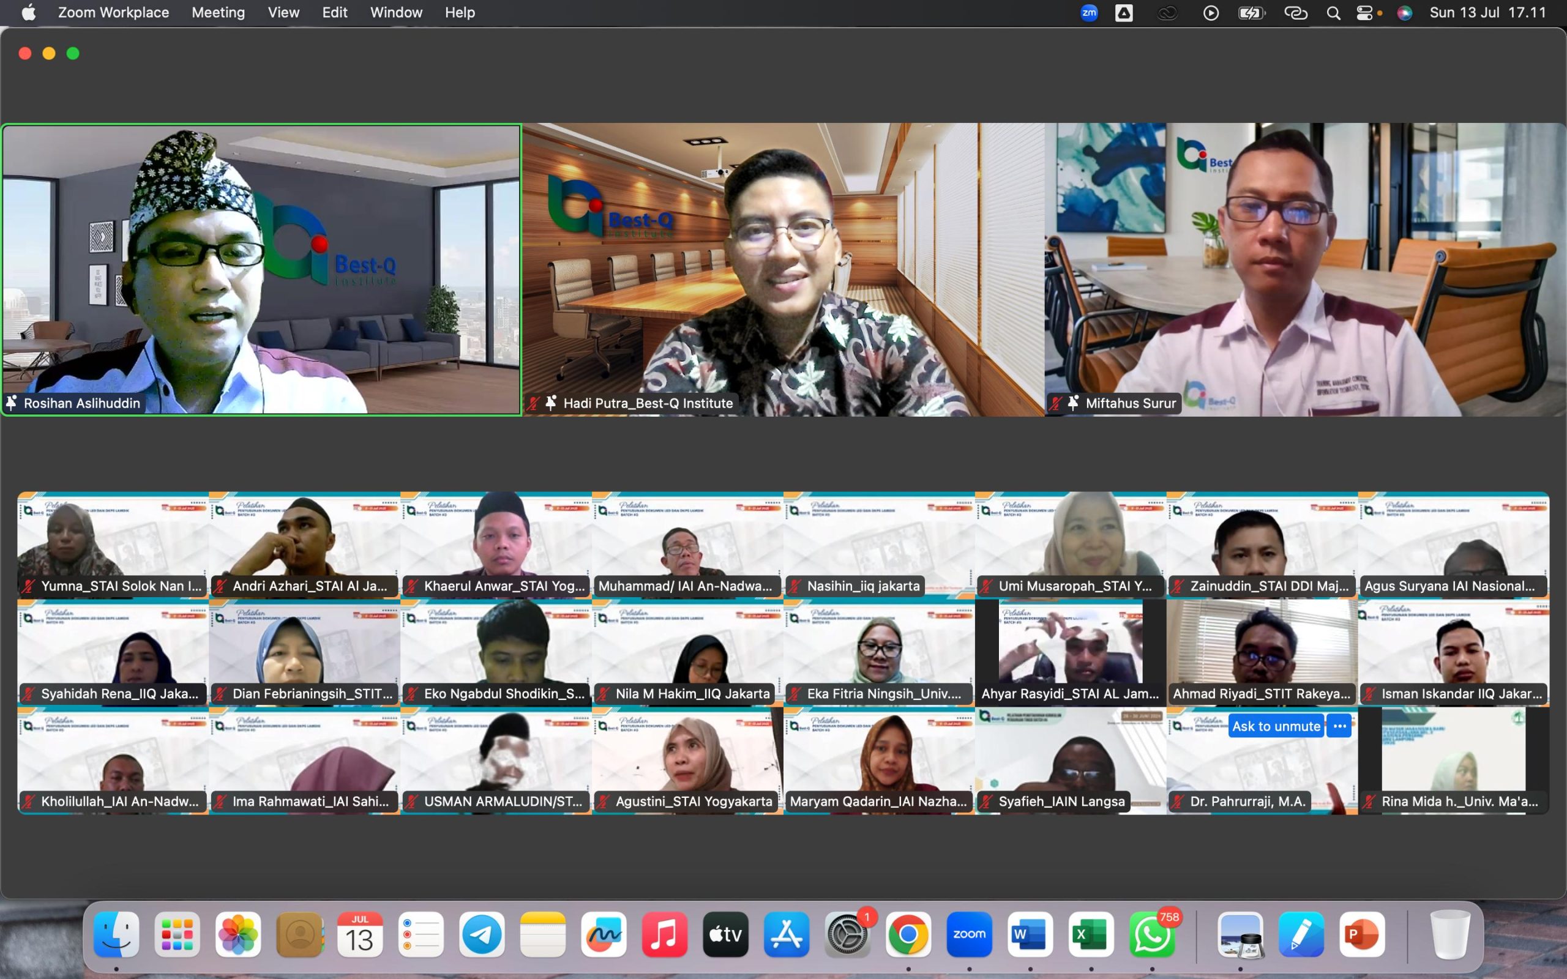Image resolution: width=1567 pixels, height=979 pixels.
Task: Click the date and time in menu bar
Action: 1487,13
